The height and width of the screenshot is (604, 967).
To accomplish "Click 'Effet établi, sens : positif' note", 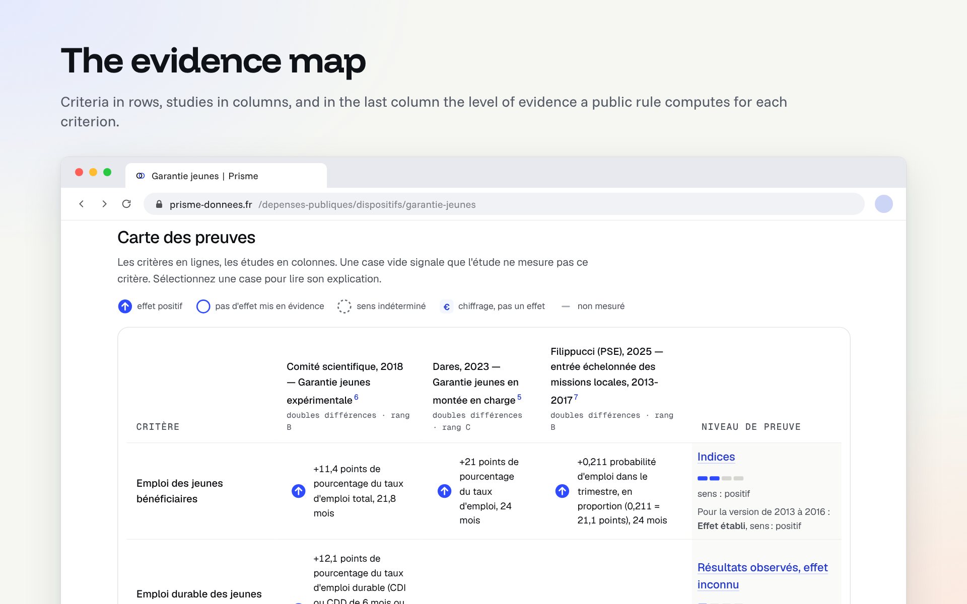I will [749, 526].
